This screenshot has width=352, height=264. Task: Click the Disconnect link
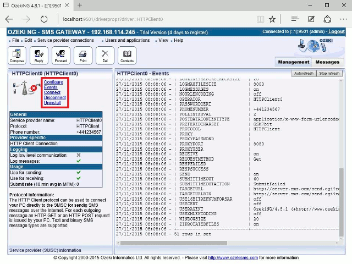pos(55,98)
